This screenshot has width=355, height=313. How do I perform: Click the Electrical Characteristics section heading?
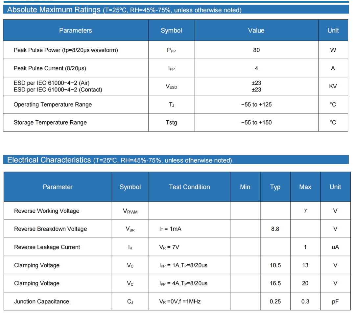click(x=49, y=160)
